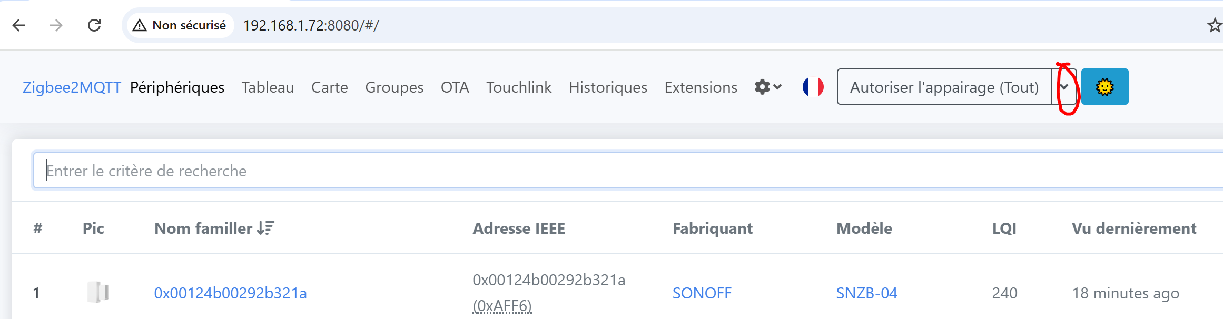Open the settings gear menu
This screenshot has height=319, width=1223.
click(768, 87)
